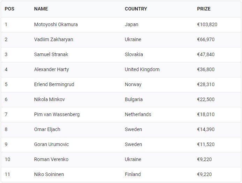Select the Samuel Stranak name cell
The width and height of the screenshot is (242, 183).
tap(51, 55)
